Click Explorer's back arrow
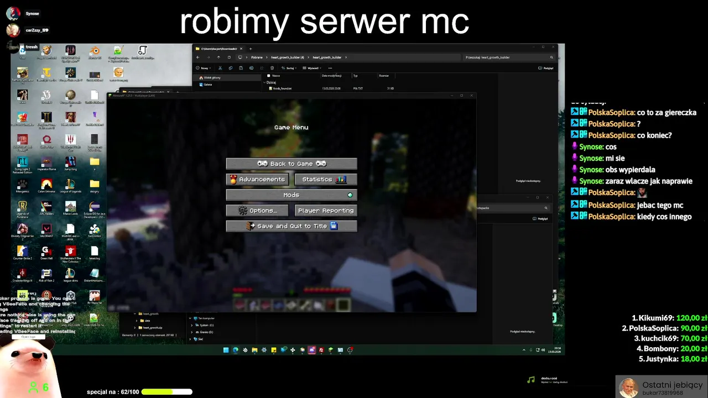The height and width of the screenshot is (398, 708). point(198,57)
